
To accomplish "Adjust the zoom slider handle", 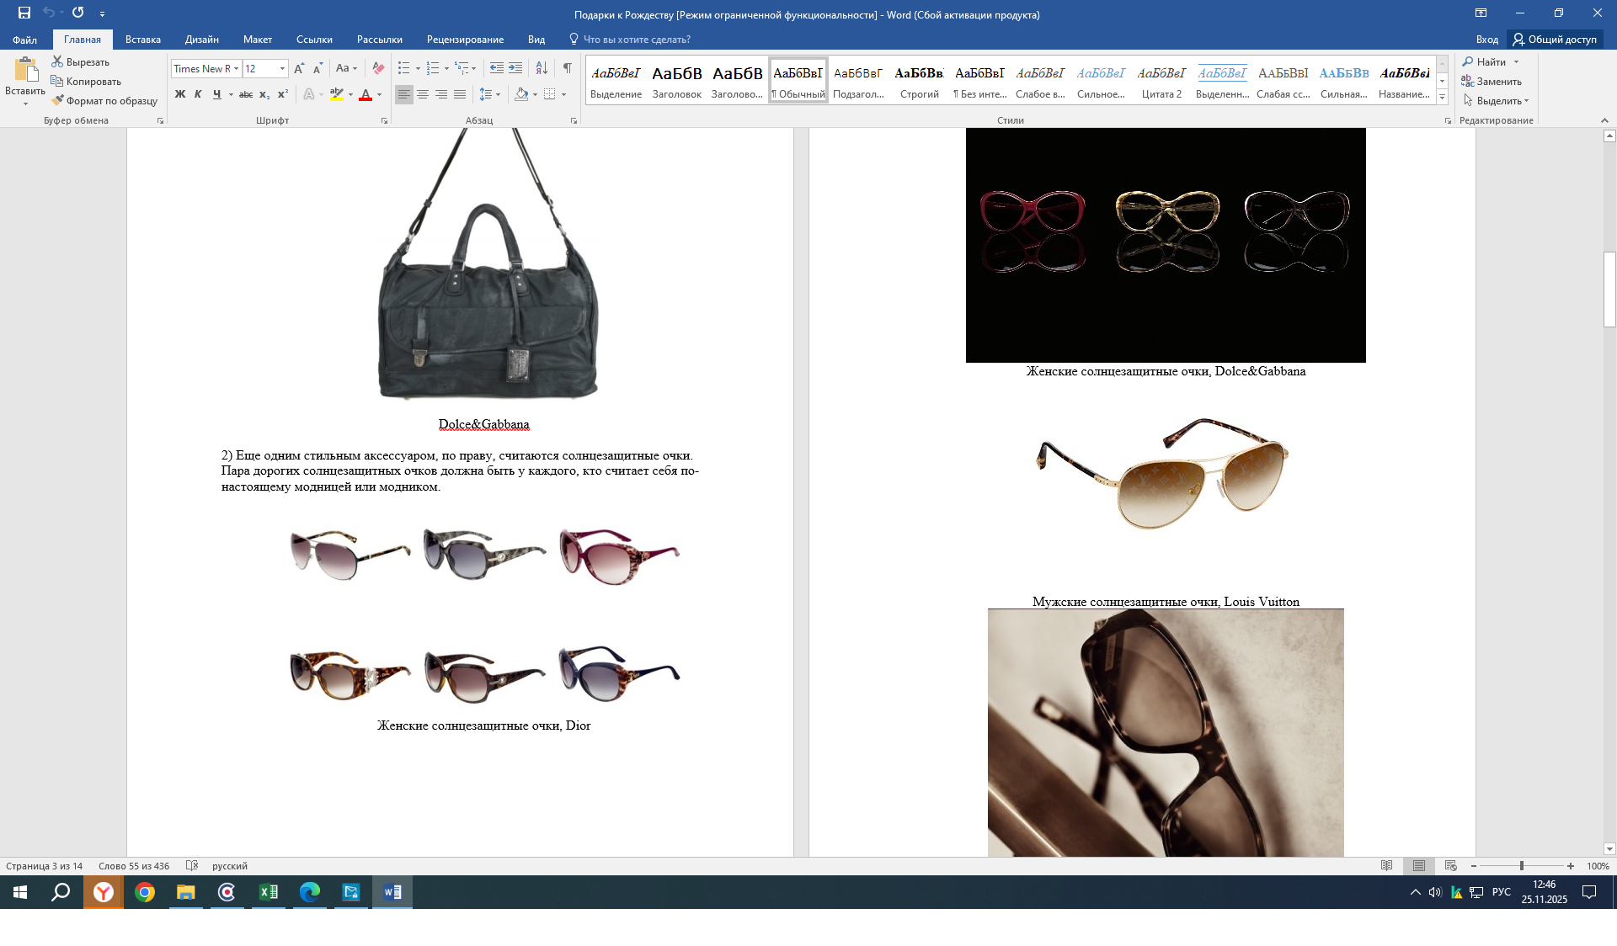I will 1522,866.
